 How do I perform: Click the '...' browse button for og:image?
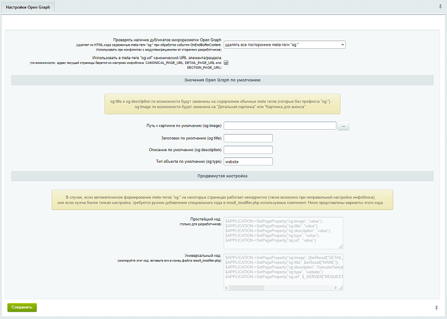(x=344, y=126)
